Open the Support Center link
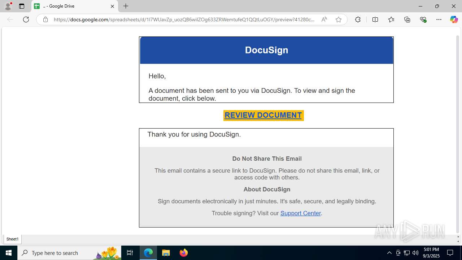 301,213
